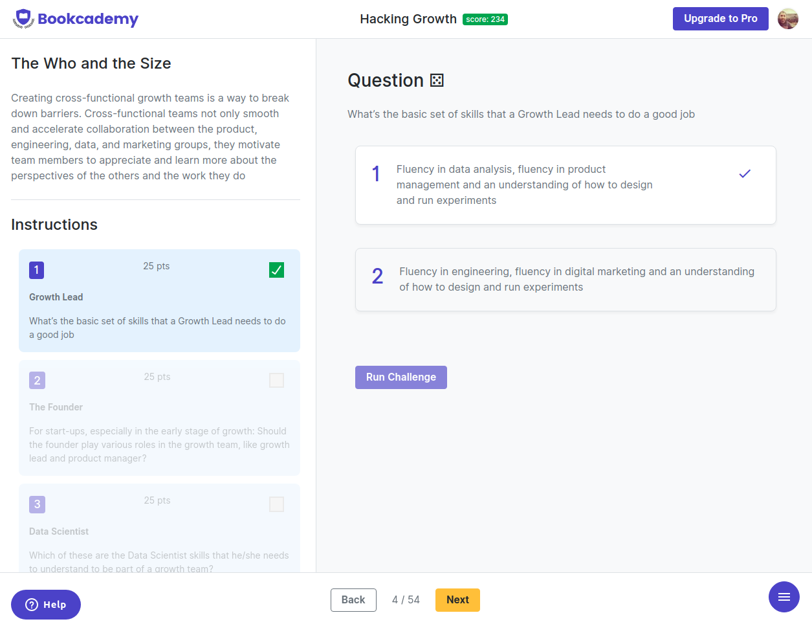Select answer option 2 about engineering fluency
812x626 pixels.
click(x=565, y=280)
